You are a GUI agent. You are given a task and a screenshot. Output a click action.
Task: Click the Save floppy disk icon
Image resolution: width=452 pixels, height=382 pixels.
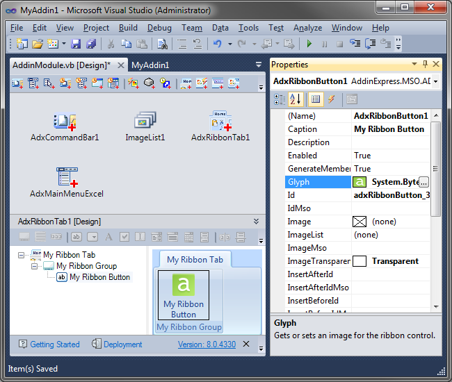coord(76,44)
